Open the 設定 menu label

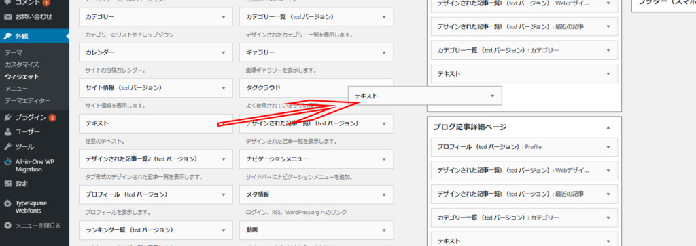(22, 184)
